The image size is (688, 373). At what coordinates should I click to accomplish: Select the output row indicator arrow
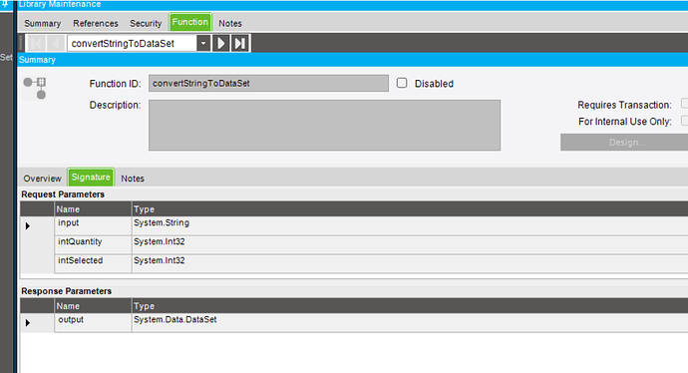coord(28,322)
